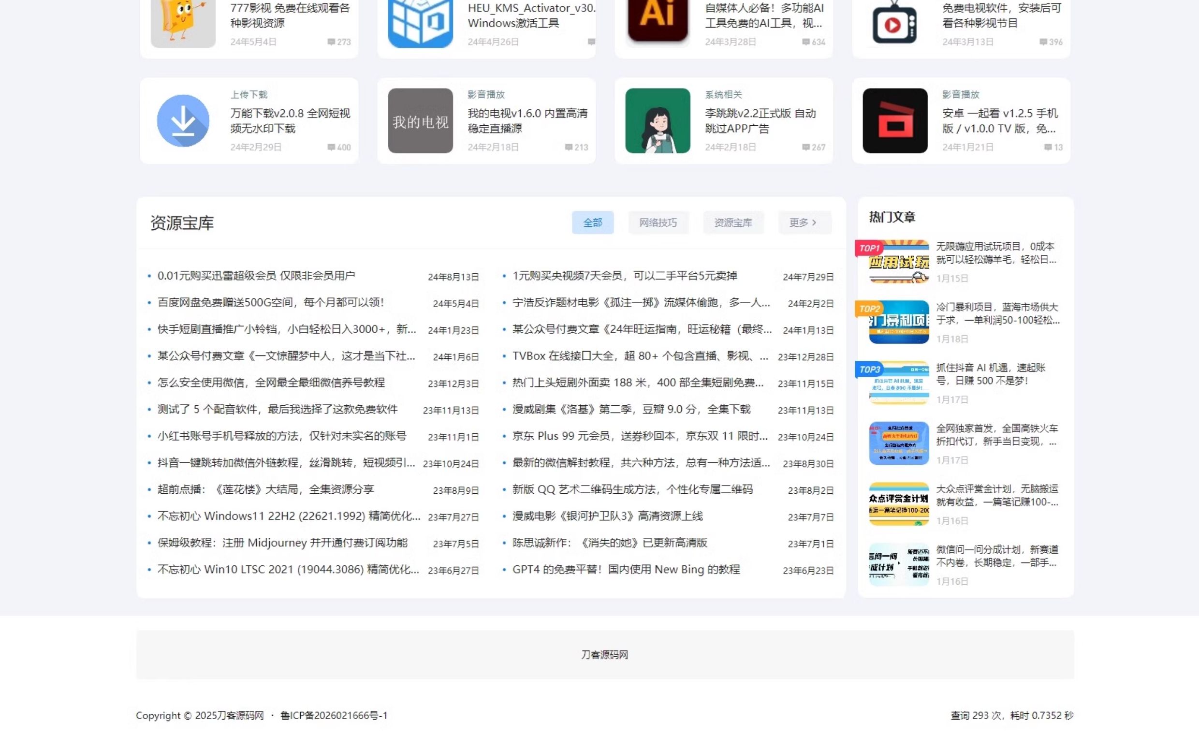Image resolution: width=1199 pixels, height=737 pixels.
Task: Open 我的电视v1.6.0 内置高清稳定直播源 title
Action: [x=527, y=121]
